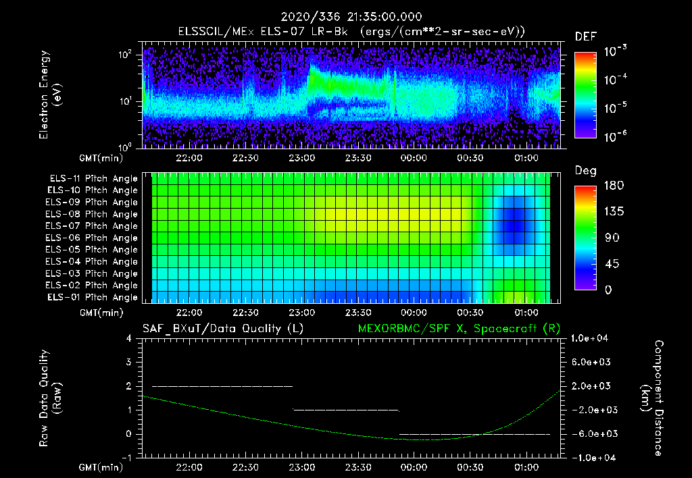Click 00:00 tick under the energy spectrogram

414,158
